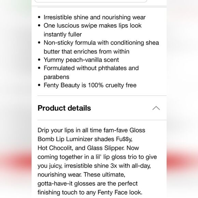Click 'Yummy peach-vanilla scent' bullet
This screenshot has height=198, width=198.
pos(81,60)
